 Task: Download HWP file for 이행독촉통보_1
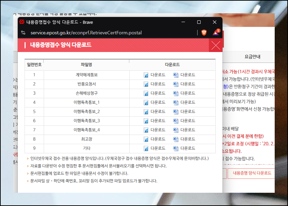(x=155, y=102)
